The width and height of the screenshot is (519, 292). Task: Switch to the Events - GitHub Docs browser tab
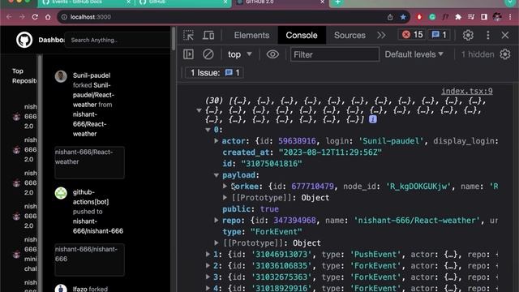(87, 2)
